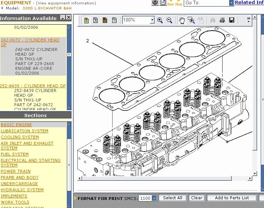Open the Go To dropdown
264x208 pixels.
(232, 3)
